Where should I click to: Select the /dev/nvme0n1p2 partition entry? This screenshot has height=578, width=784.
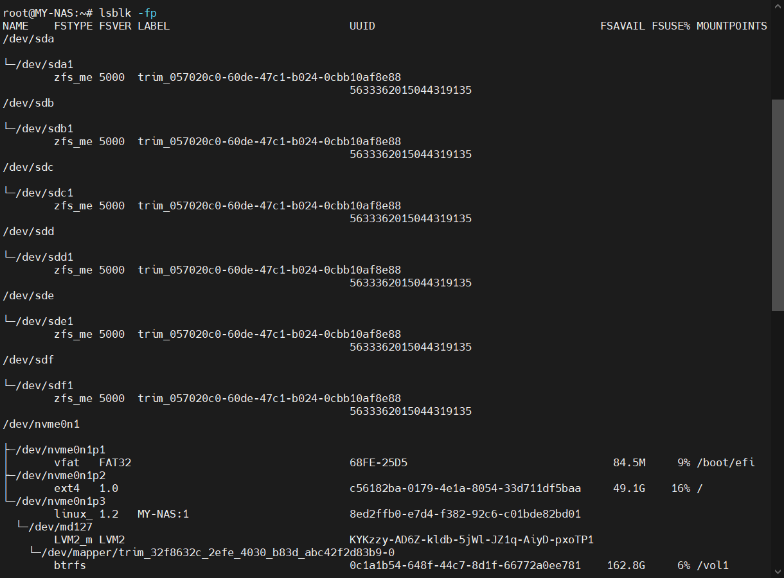click(x=60, y=475)
